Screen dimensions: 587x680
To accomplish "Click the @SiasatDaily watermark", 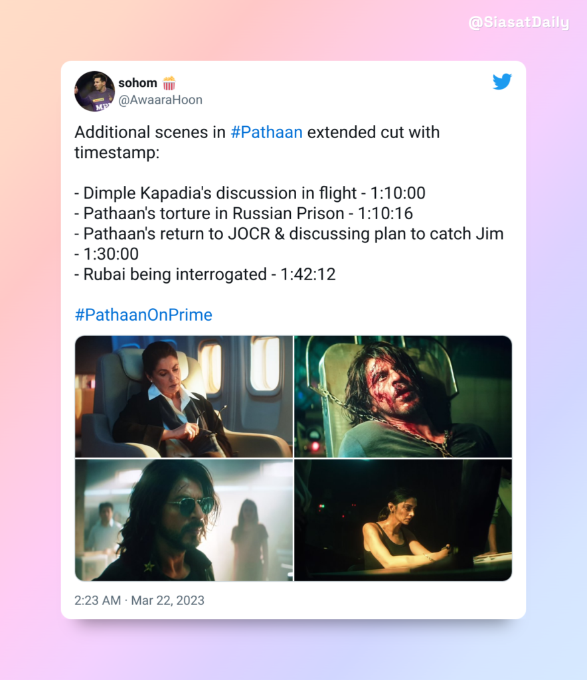I will point(519,23).
